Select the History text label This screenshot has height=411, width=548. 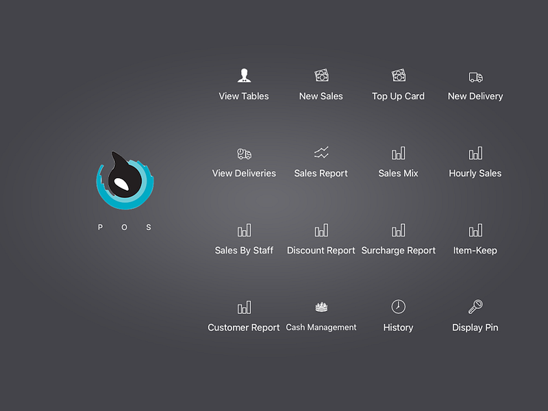pyautogui.click(x=399, y=328)
